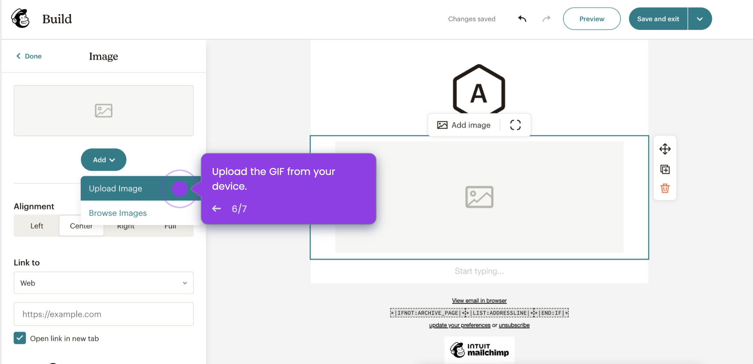
Task: Choose Upload Image from the menu
Action: click(115, 188)
